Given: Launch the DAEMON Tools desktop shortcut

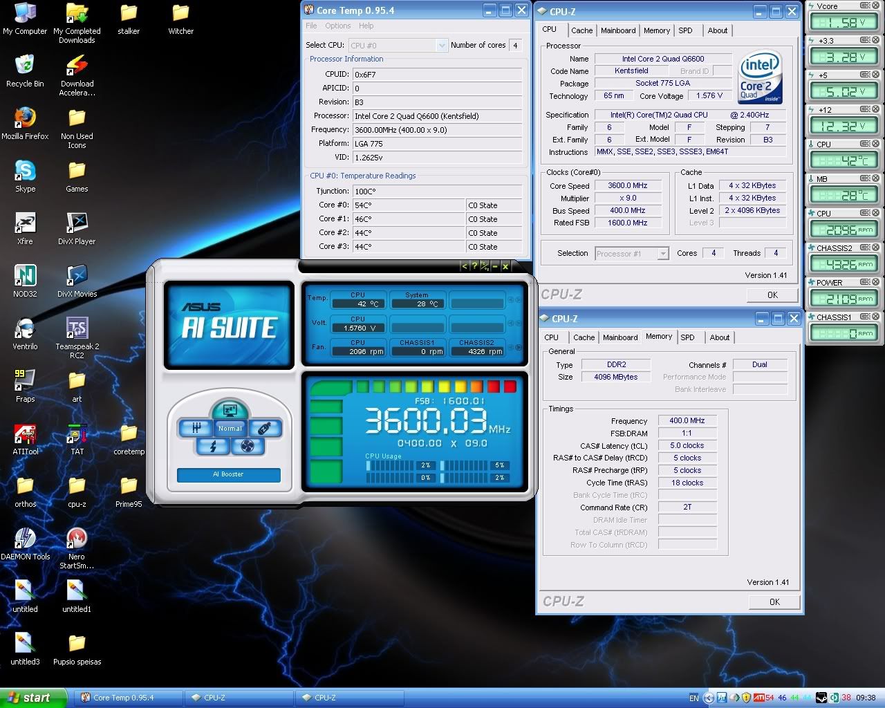Looking at the screenshot, I should [25, 544].
